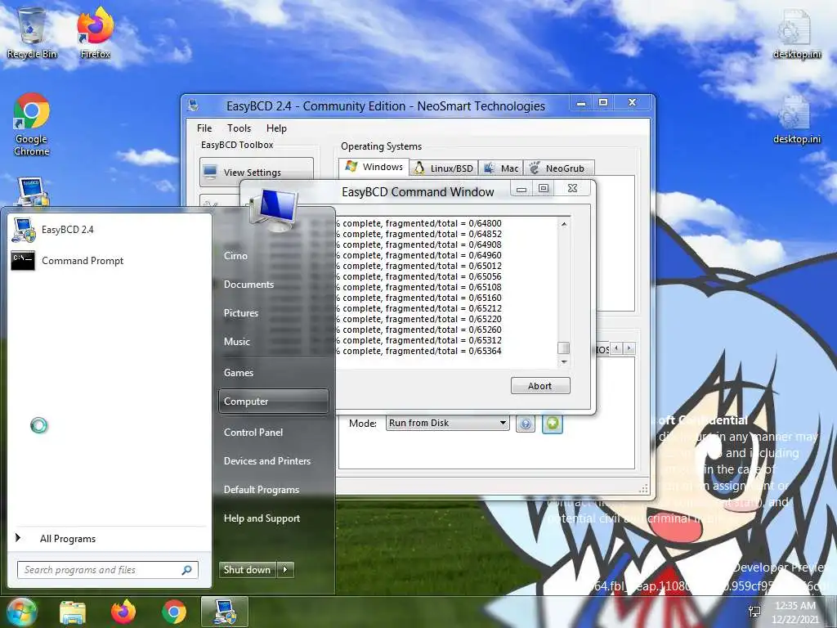Open Chrome from the taskbar
Screen dimensions: 837x628
pyautogui.click(x=174, y=612)
